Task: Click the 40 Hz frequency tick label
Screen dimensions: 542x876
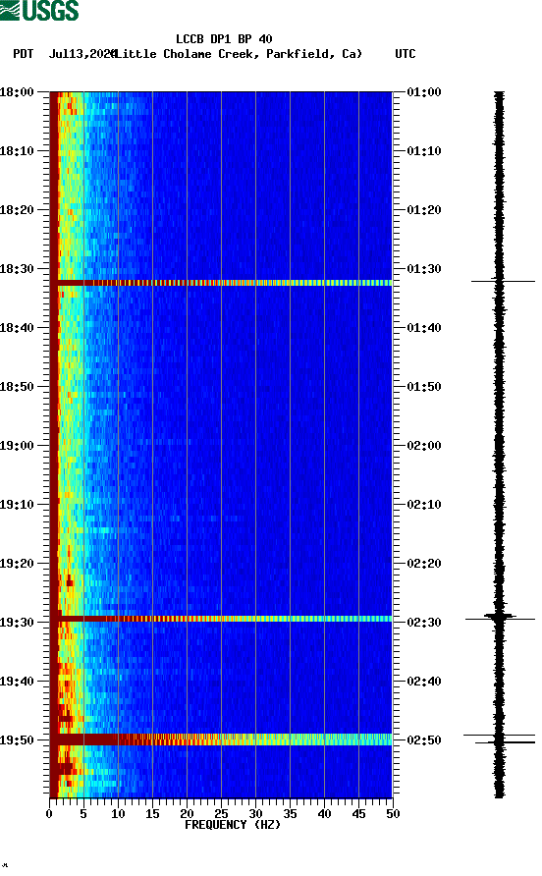Action: click(324, 814)
